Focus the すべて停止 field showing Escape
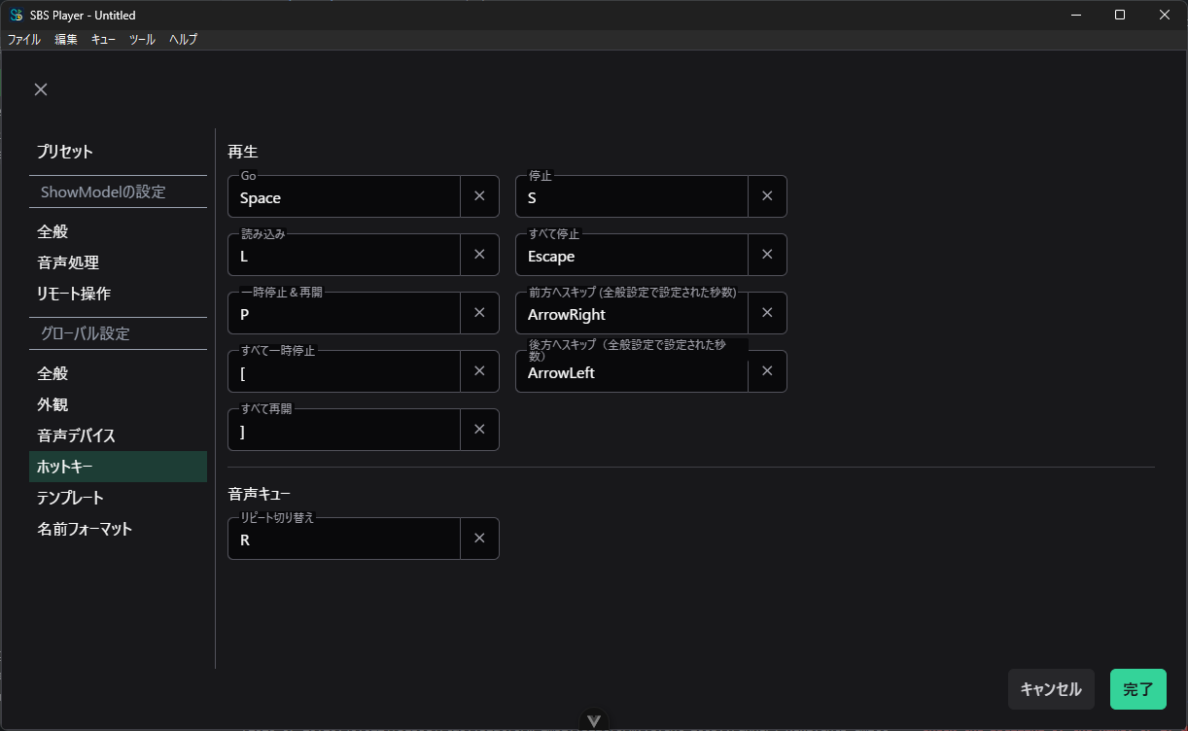The width and height of the screenshot is (1188, 731). pyautogui.click(x=632, y=255)
